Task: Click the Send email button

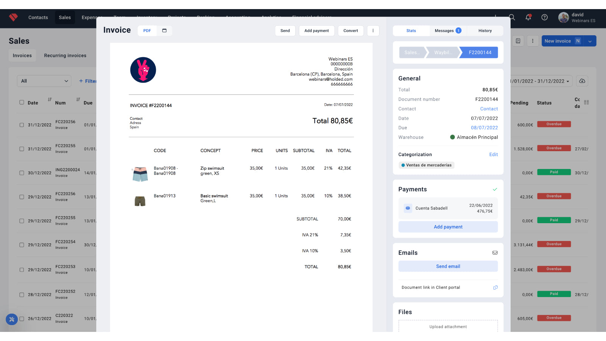Action: click(448, 266)
